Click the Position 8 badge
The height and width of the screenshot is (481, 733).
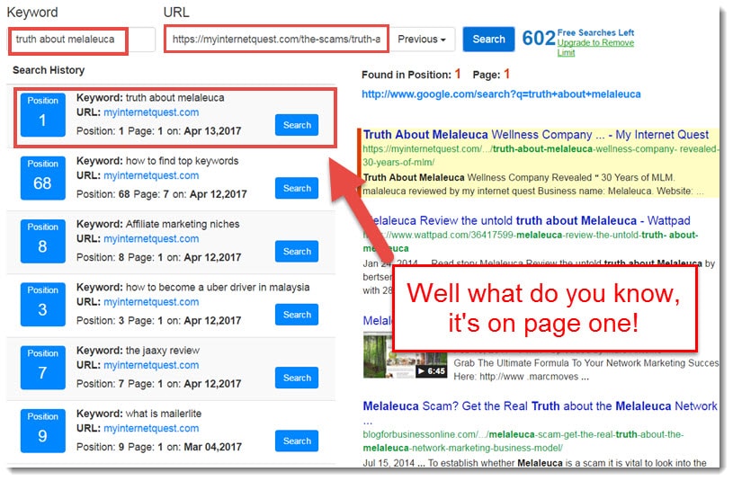(x=43, y=243)
